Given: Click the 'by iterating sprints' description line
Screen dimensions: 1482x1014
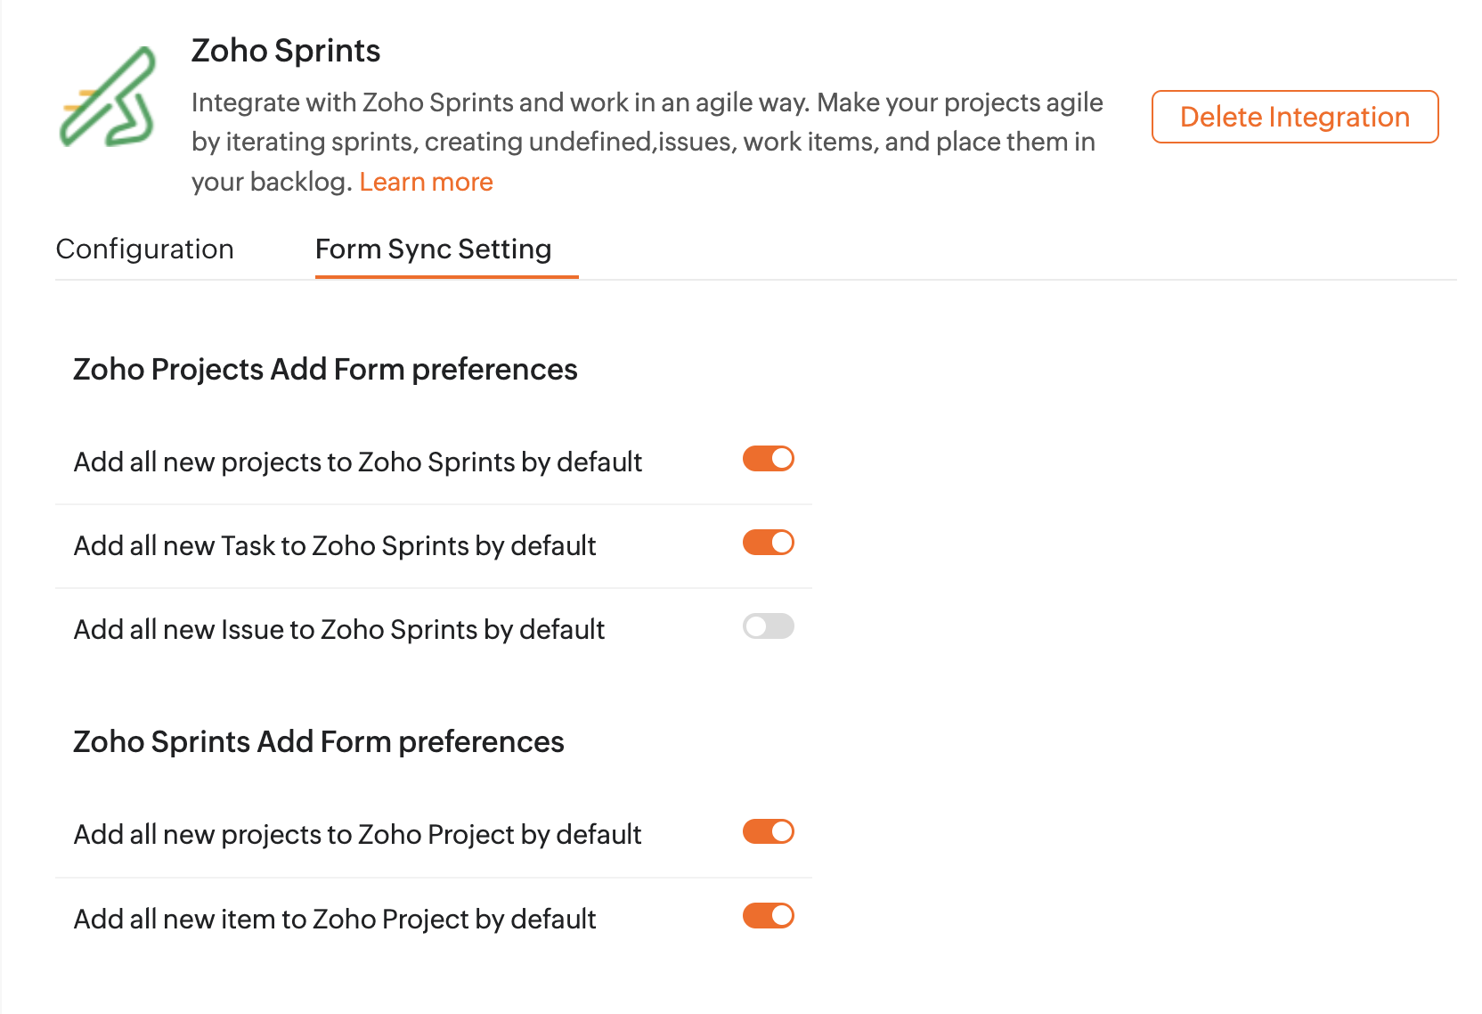Looking at the screenshot, I should point(643,143).
